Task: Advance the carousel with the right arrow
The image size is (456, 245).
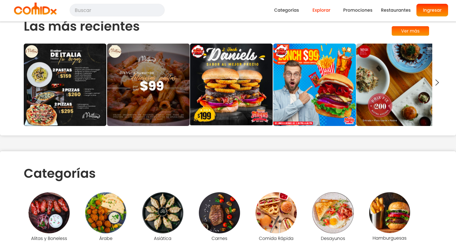Action: [437, 82]
